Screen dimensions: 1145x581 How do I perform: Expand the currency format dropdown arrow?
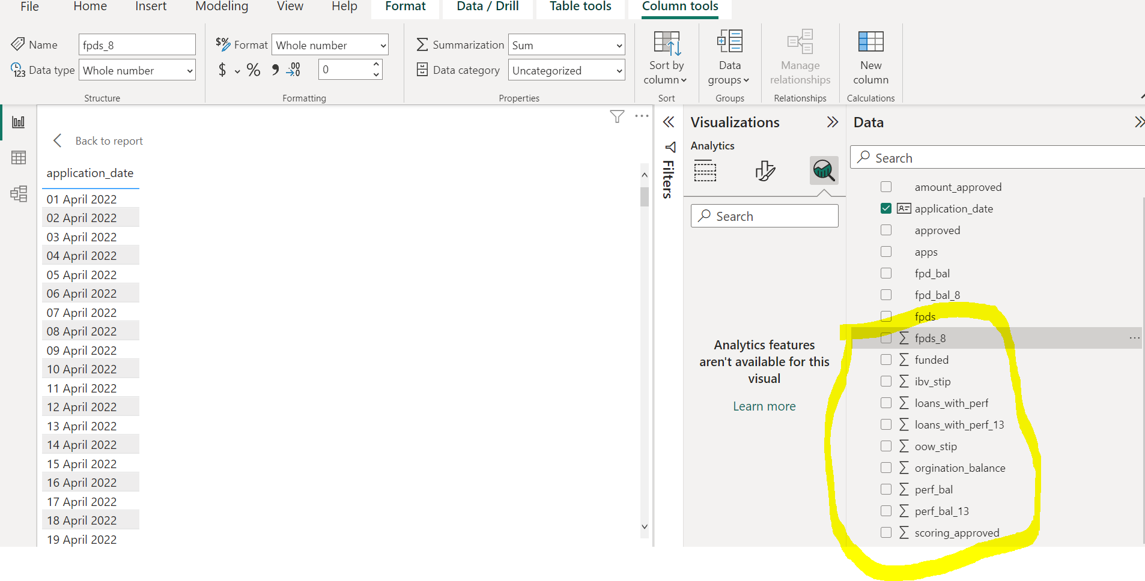237,71
